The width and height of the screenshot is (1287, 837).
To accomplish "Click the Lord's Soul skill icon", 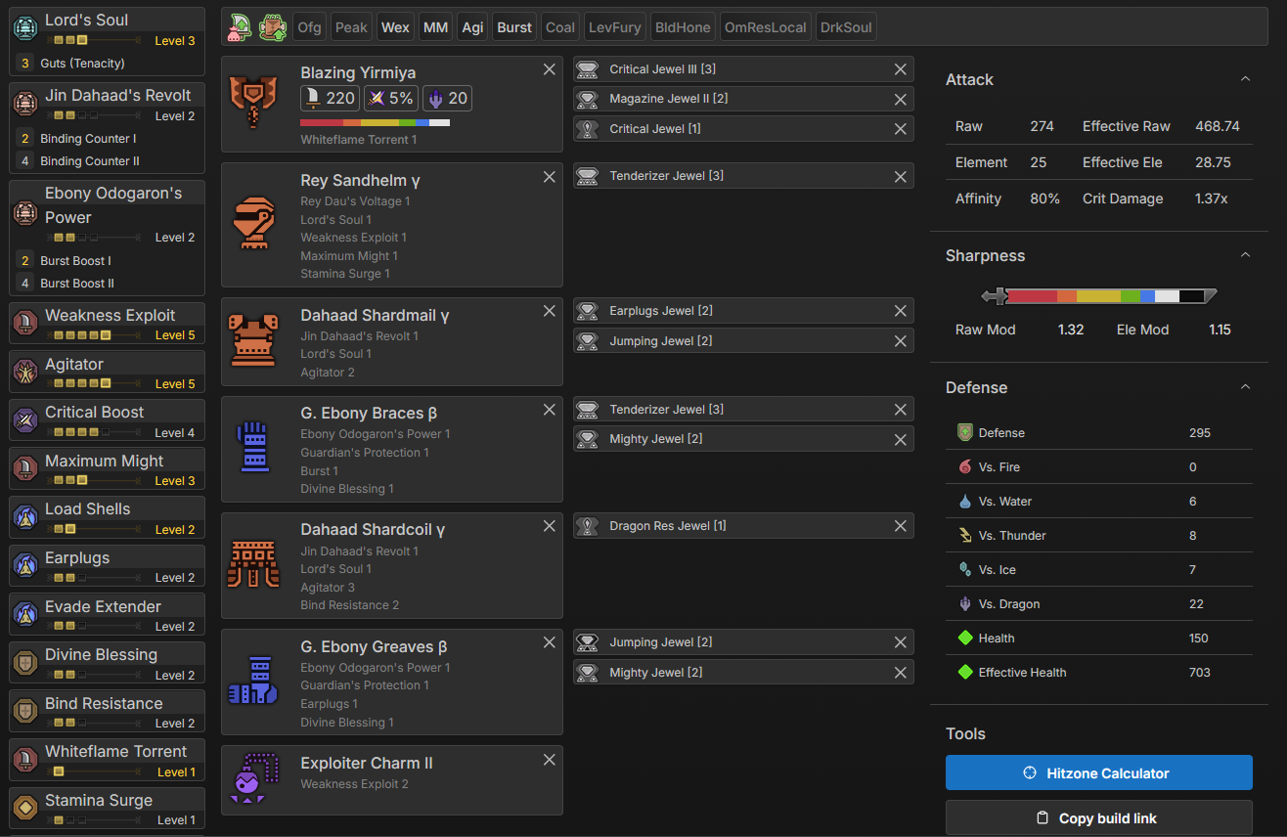I will tap(25, 29).
